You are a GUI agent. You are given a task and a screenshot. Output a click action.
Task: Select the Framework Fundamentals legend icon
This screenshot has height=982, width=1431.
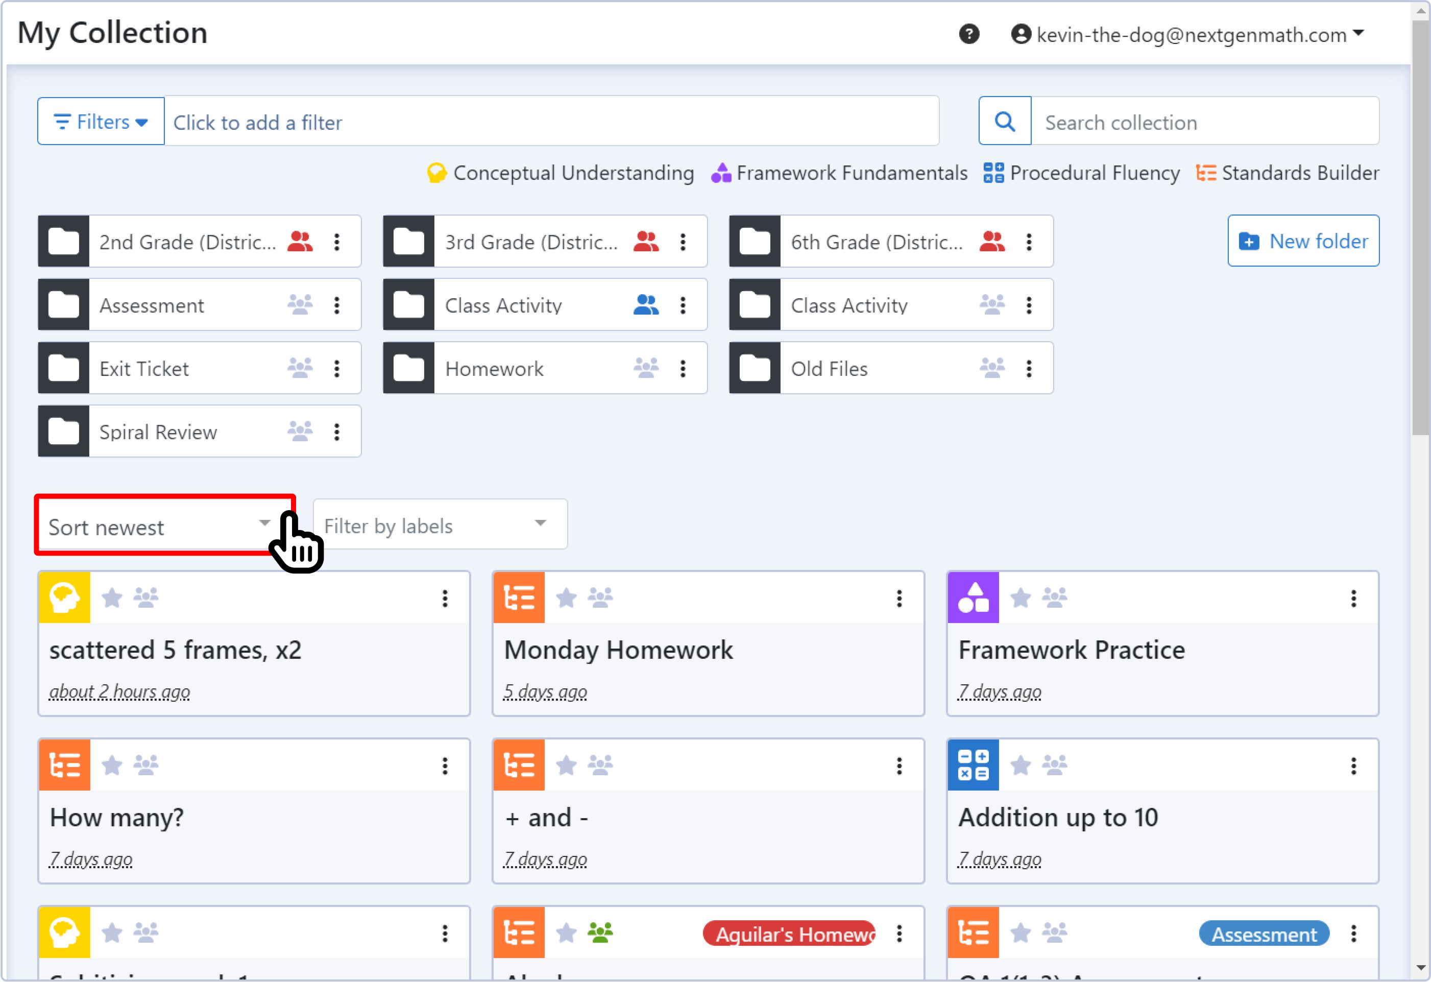tap(721, 173)
